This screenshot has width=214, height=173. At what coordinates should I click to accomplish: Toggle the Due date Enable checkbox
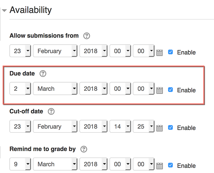coord(170,90)
